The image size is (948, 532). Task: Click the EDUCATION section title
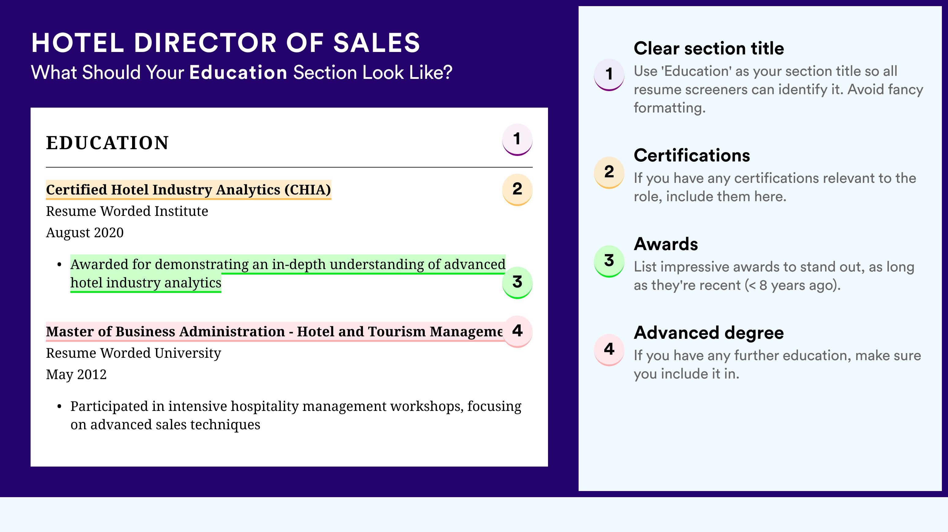click(x=107, y=143)
